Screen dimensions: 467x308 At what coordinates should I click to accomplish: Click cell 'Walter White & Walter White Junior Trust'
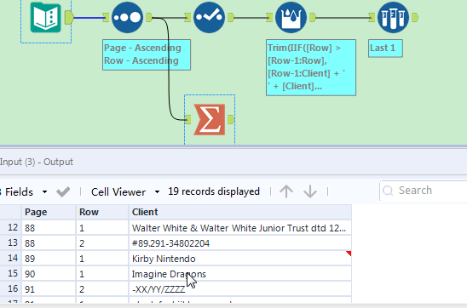click(240, 228)
